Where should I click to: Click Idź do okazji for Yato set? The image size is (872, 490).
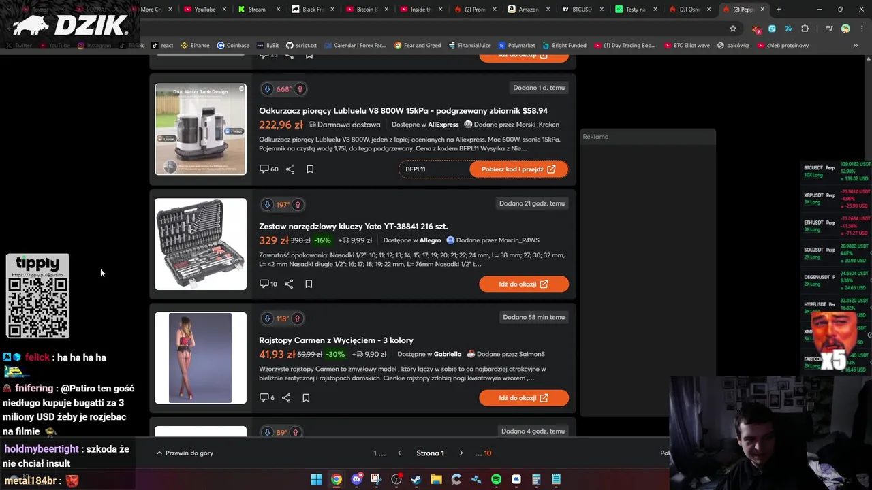coord(524,284)
